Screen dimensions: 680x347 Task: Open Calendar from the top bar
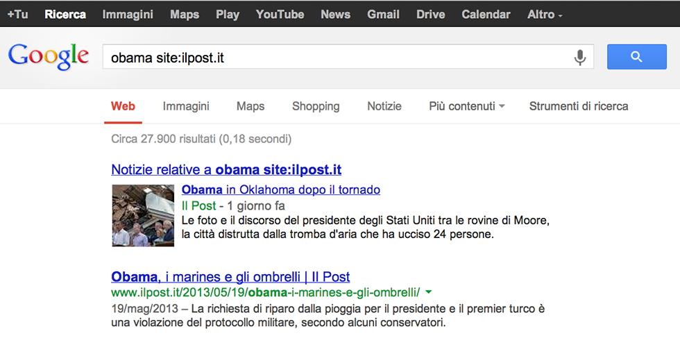[486, 14]
